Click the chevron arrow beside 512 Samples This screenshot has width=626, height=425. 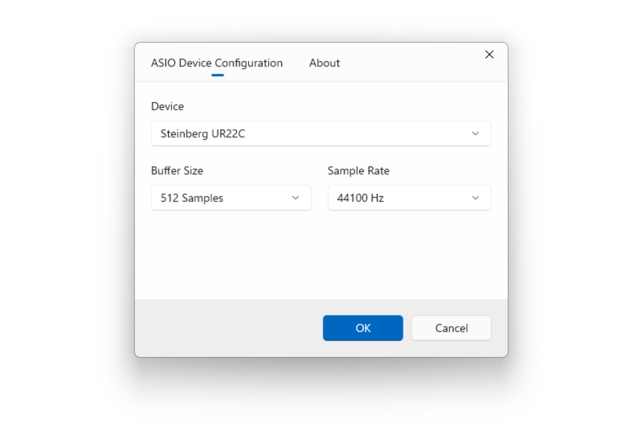click(296, 198)
